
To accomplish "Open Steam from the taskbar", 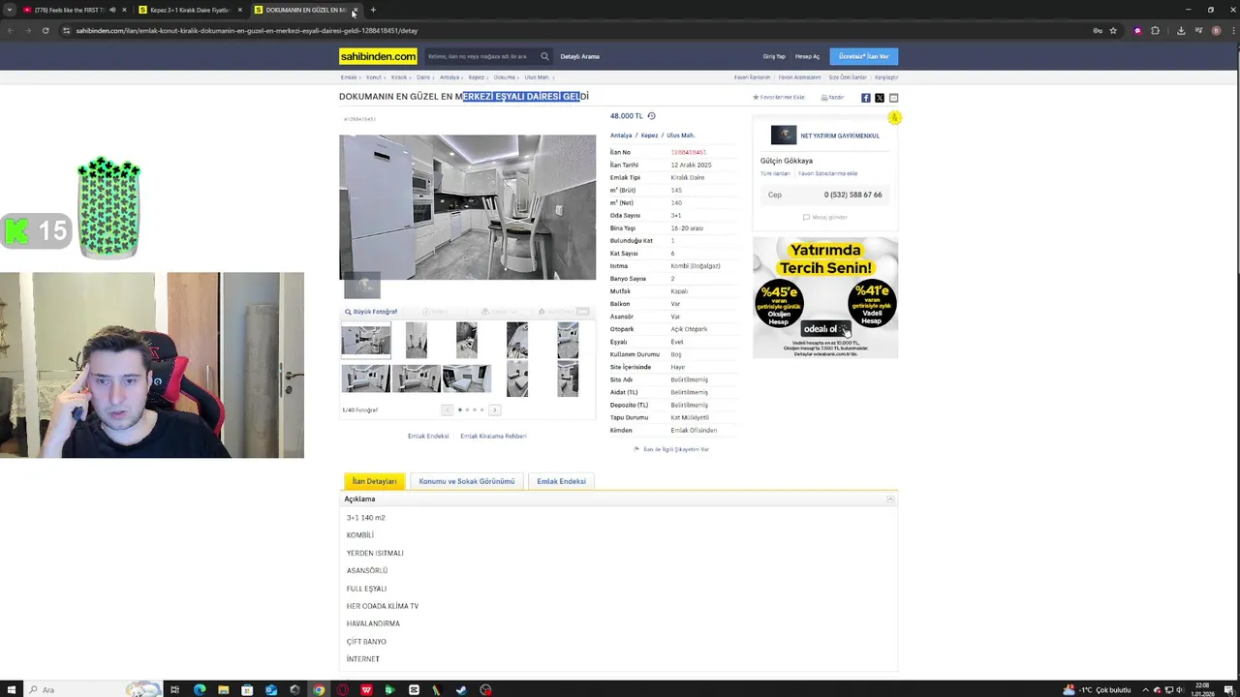I will click(x=461, y=690).
